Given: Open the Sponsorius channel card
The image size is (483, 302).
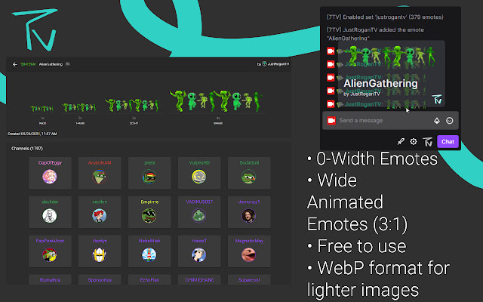Looking at the screenshot, I should 100,279.
